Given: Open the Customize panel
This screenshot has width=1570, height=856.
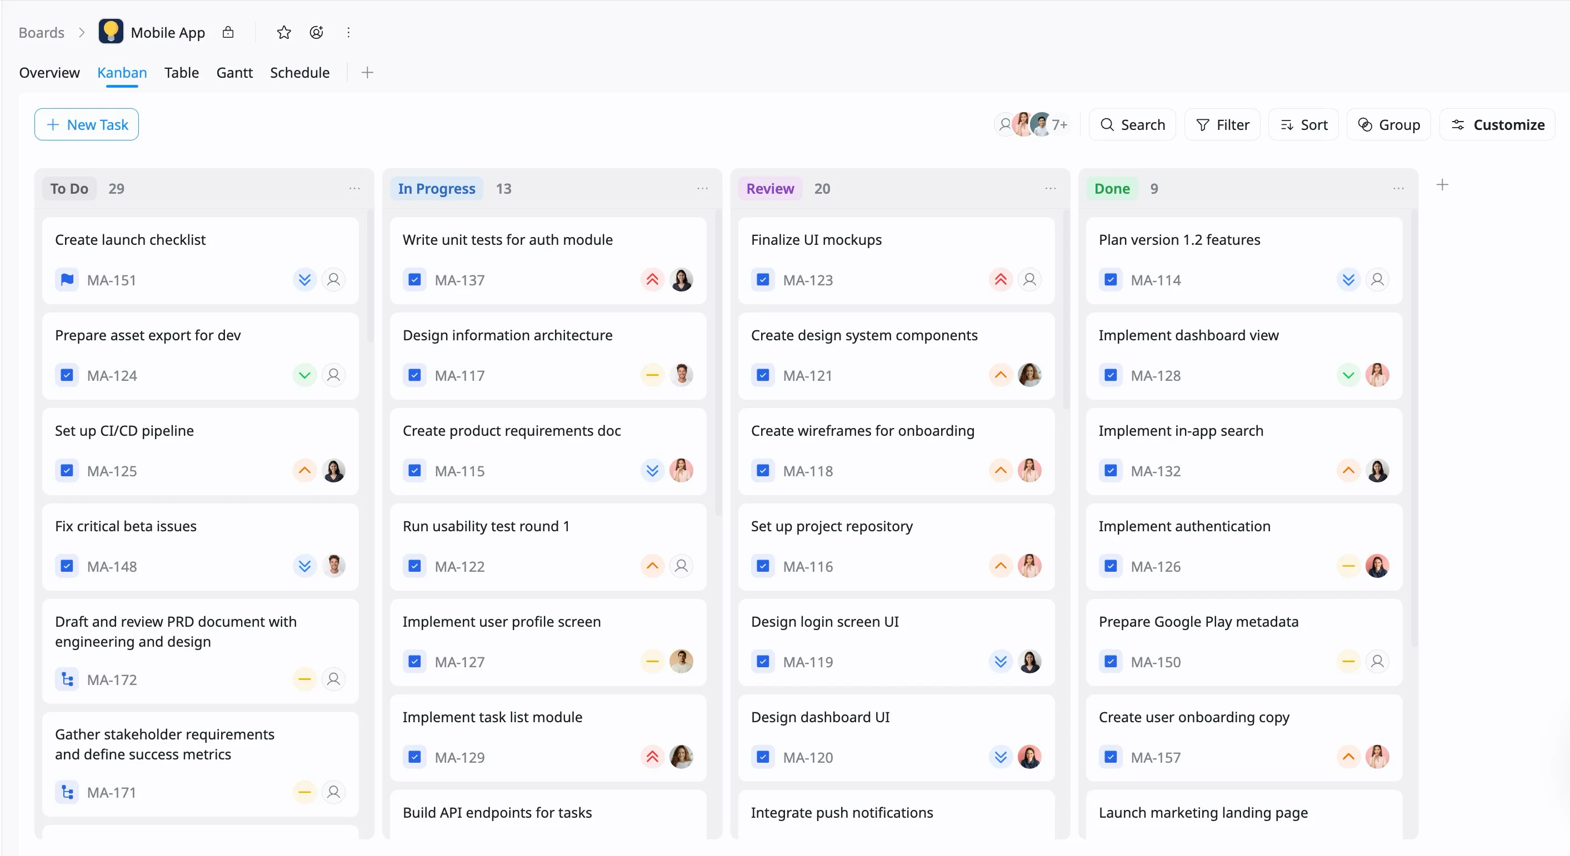Looking at the screenshot, I should (1498, 125).
